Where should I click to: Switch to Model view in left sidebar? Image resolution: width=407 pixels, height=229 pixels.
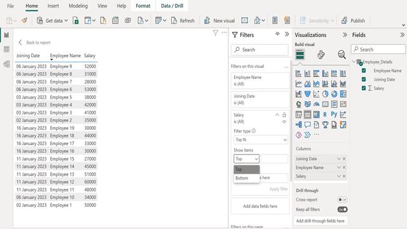[6, 64]
